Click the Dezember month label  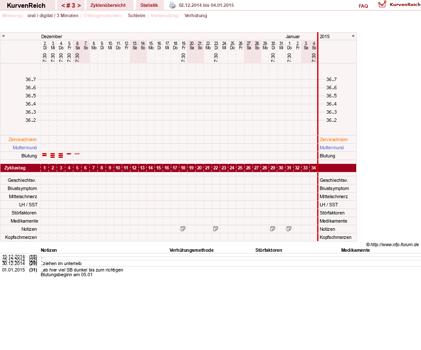pyautogui.click(x=51, y=36)
